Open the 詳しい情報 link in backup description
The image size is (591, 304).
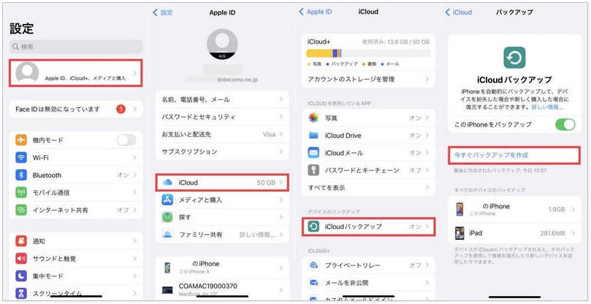[x=547, y=107]
